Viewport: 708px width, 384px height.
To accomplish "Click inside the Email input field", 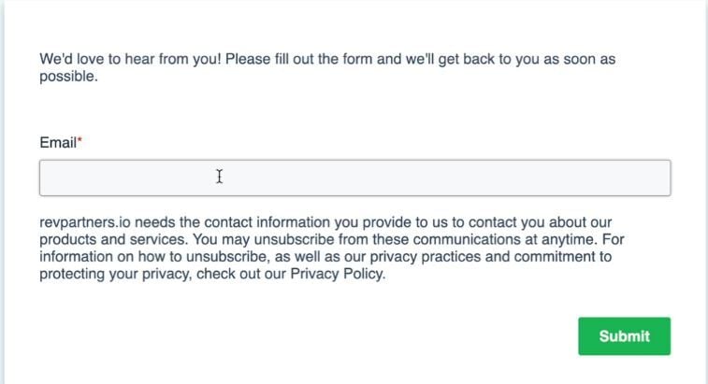I will (x=354, y=178).
